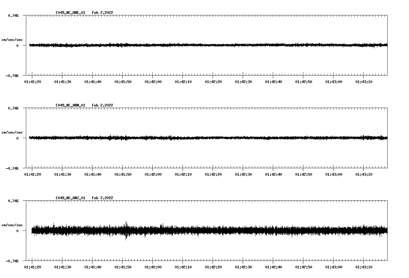Image resolution: width=409 pixels, height=278 pixels.
Task: Click the 01:41:40 time label under HNN plot
Action: [x=93, y=175]
